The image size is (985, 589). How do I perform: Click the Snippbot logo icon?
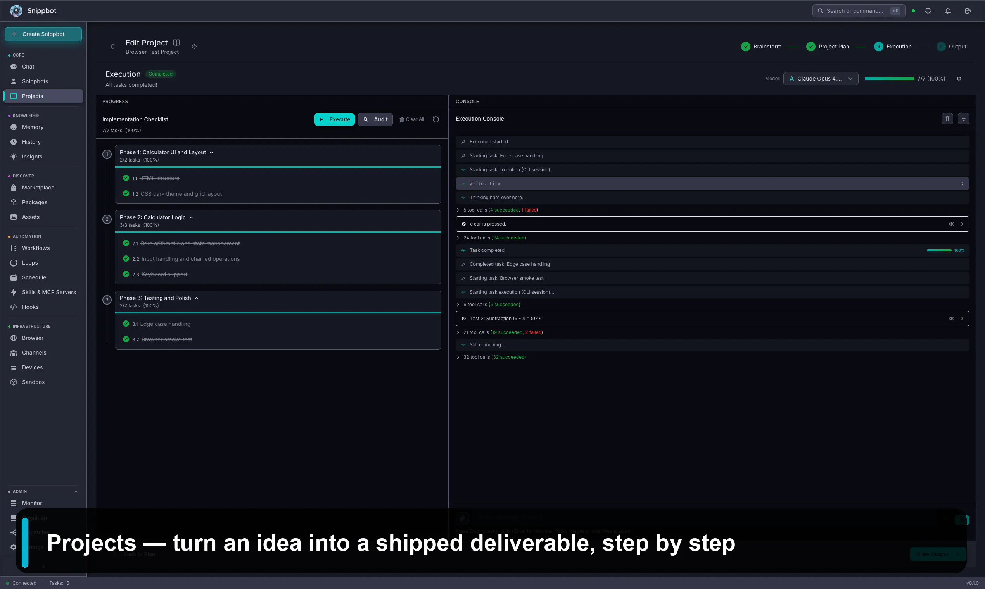click(x=16, y=11)
